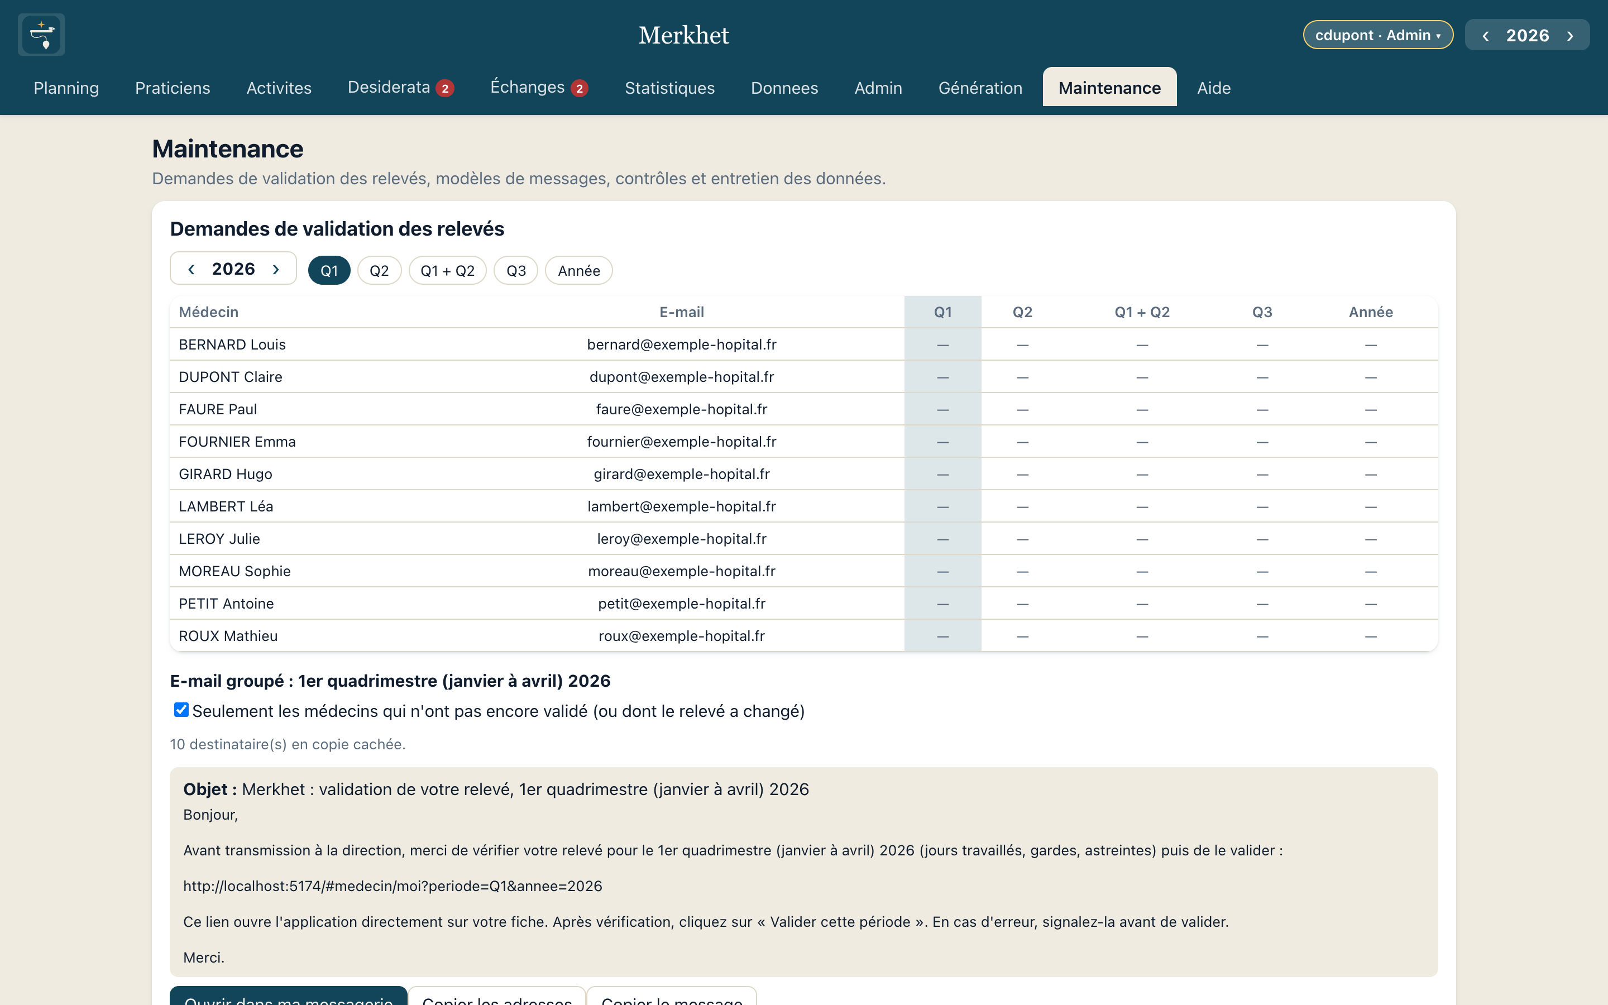Screen dimensions: 1608x1005
Task: Click the localhost medecin validation link text
Action: pos(393,886)
